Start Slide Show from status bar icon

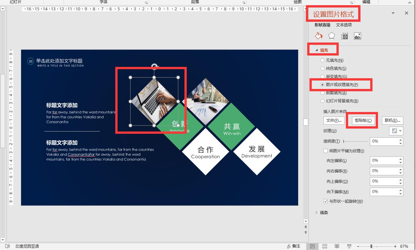(349, 246)
